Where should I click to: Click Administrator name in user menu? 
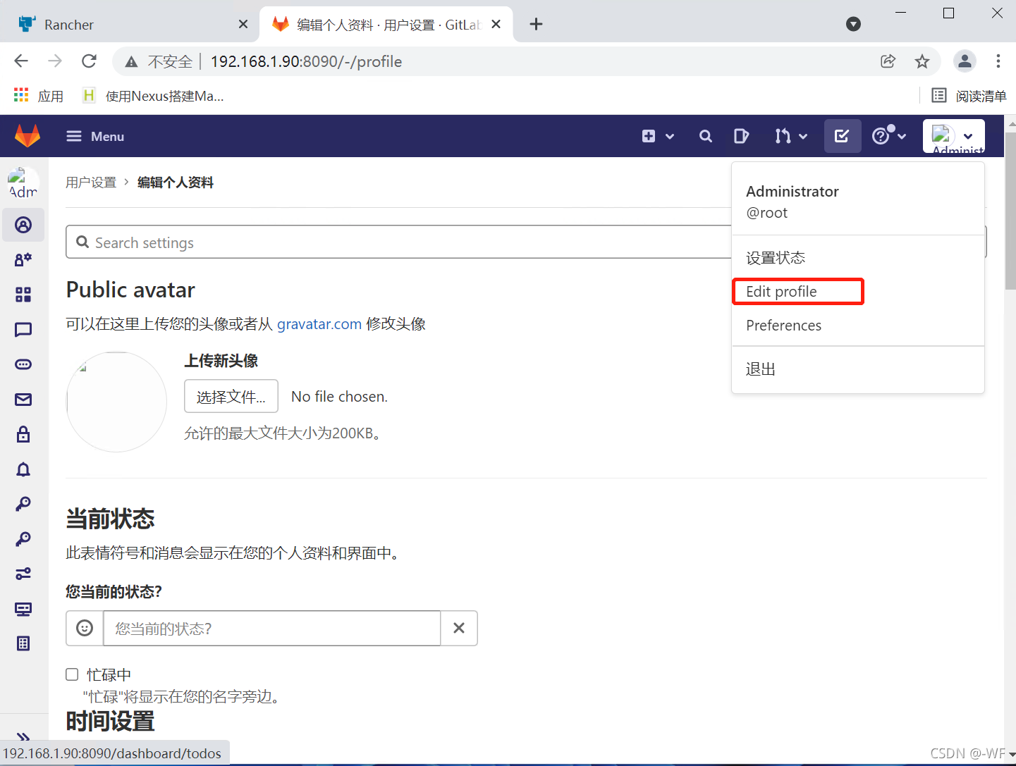(792, 192)
